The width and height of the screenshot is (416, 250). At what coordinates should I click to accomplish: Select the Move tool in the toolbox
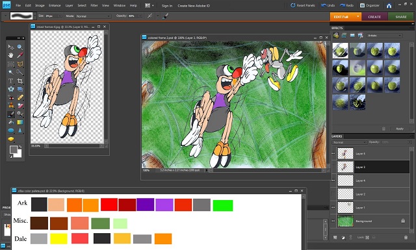point(11,47)
